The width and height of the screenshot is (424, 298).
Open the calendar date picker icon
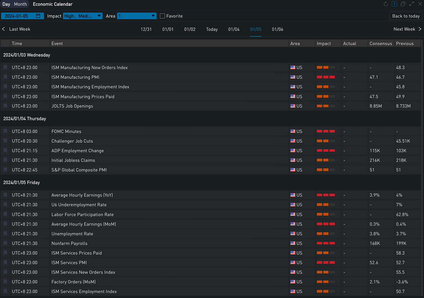pyautogui.click(x=38, y=16)
